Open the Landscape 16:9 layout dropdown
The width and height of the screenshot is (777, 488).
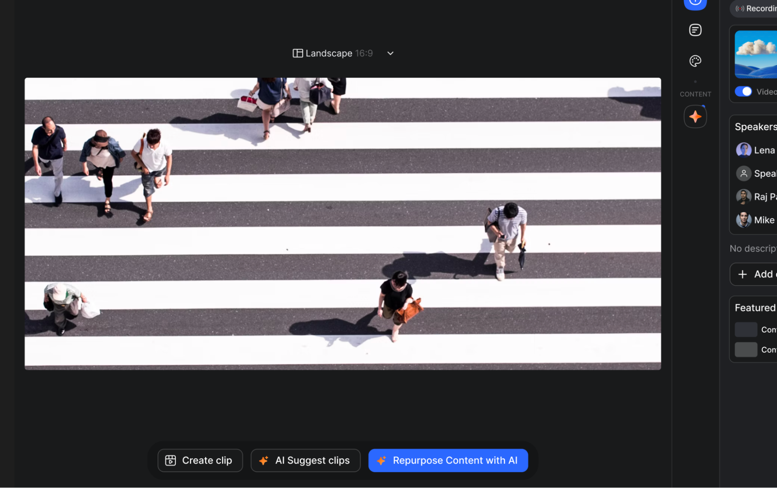[x=343, y=53]
